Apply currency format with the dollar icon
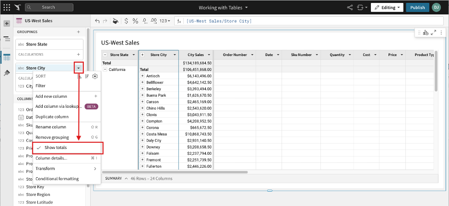 (x=126, y=21)
